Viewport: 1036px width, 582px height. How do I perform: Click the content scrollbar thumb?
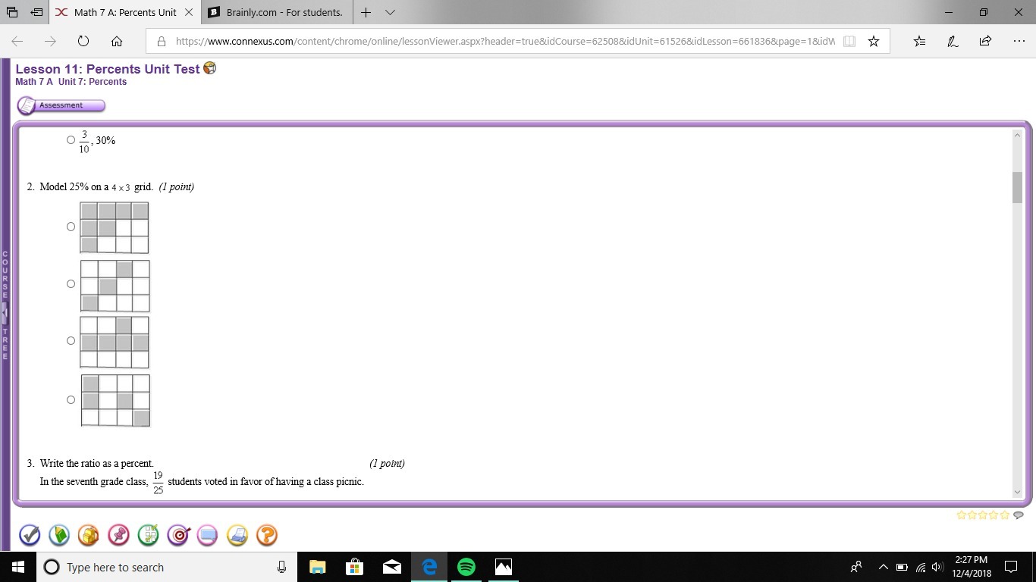pos(1017,187)
